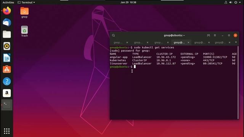Switch to the first terminal tab
244x137 pixels.
(x=118, y=42)
